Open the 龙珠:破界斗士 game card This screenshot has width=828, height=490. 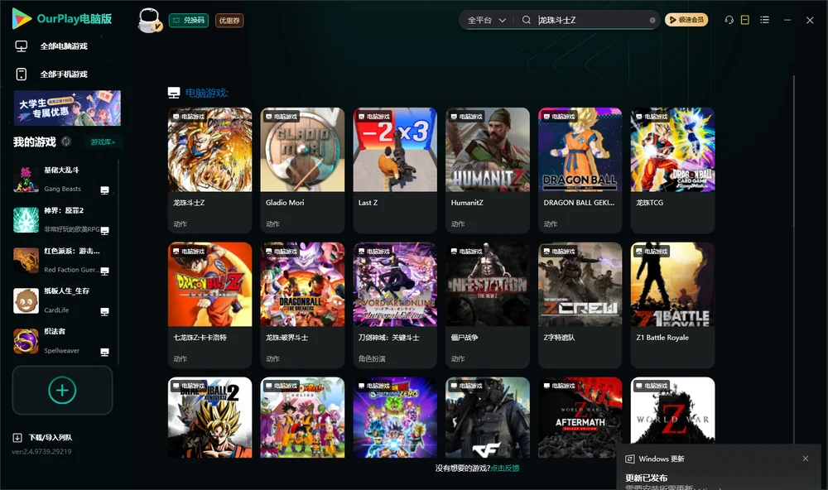[x=302, y=305]
